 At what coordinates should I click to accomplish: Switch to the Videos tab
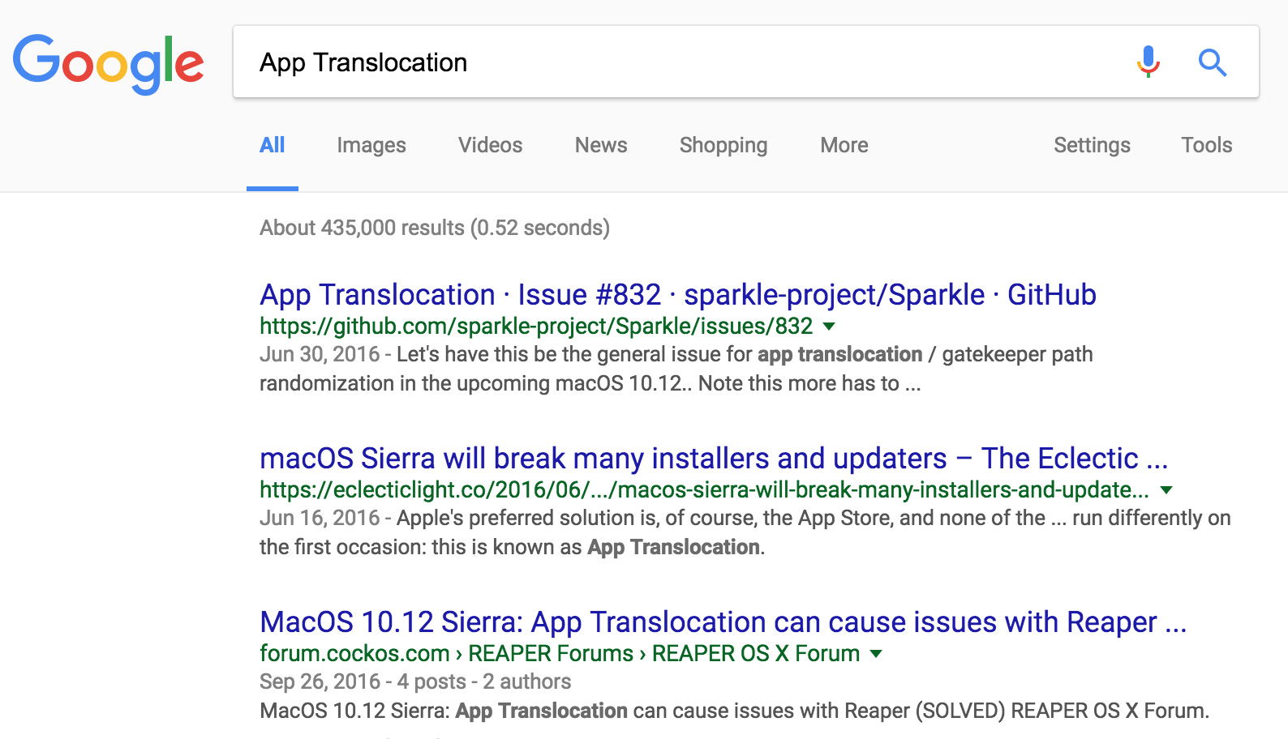[491, 145]
